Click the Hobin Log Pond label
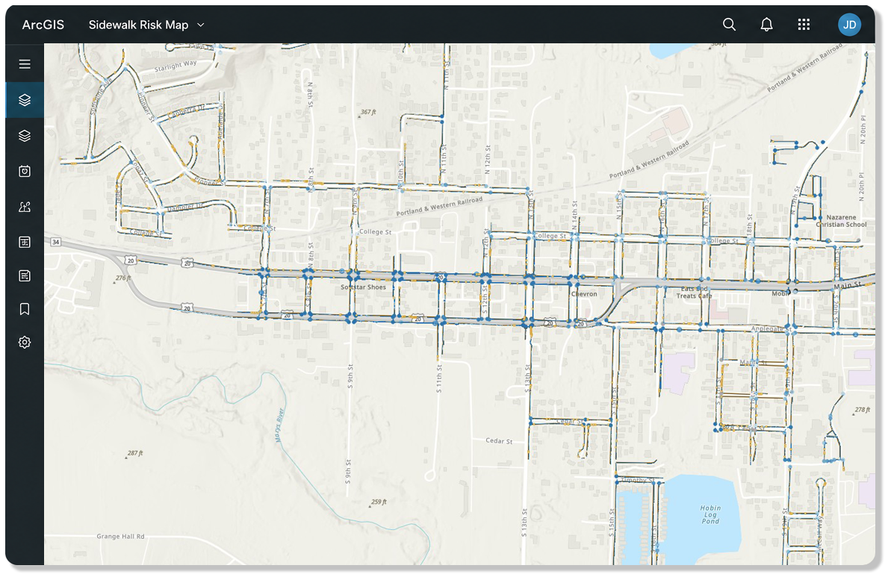The width and height of the screenshot is (891, 580). point(710,514)
